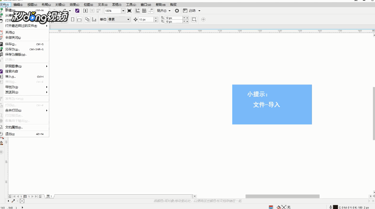Choose 保存为模板 in the File menu
Viewport: 375px width, 209px height.
coord(24,54)
